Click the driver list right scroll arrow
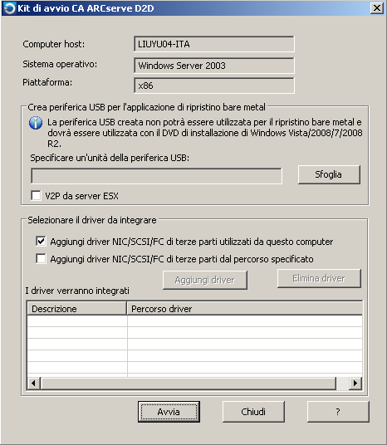 [355, 383]
